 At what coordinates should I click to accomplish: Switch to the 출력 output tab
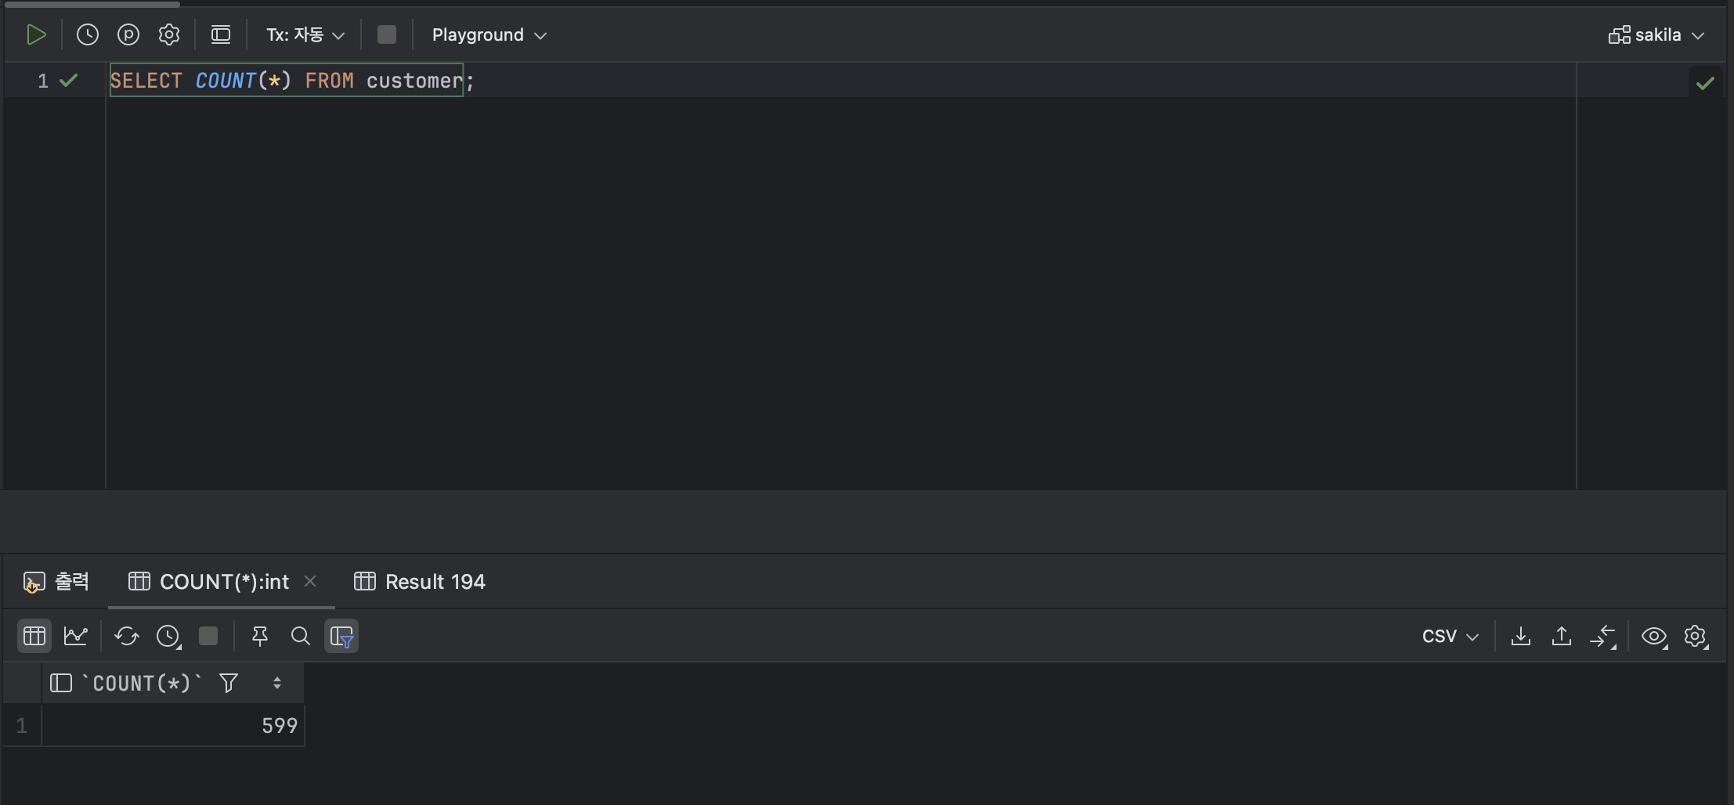[56, 582]
